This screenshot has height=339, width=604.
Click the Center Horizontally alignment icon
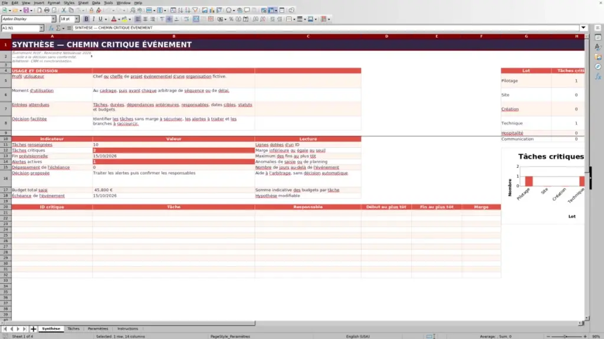click(x=145, y=19)
